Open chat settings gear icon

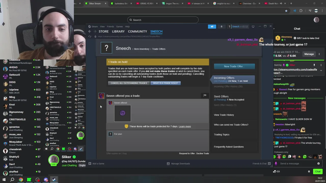coord(309,171)
